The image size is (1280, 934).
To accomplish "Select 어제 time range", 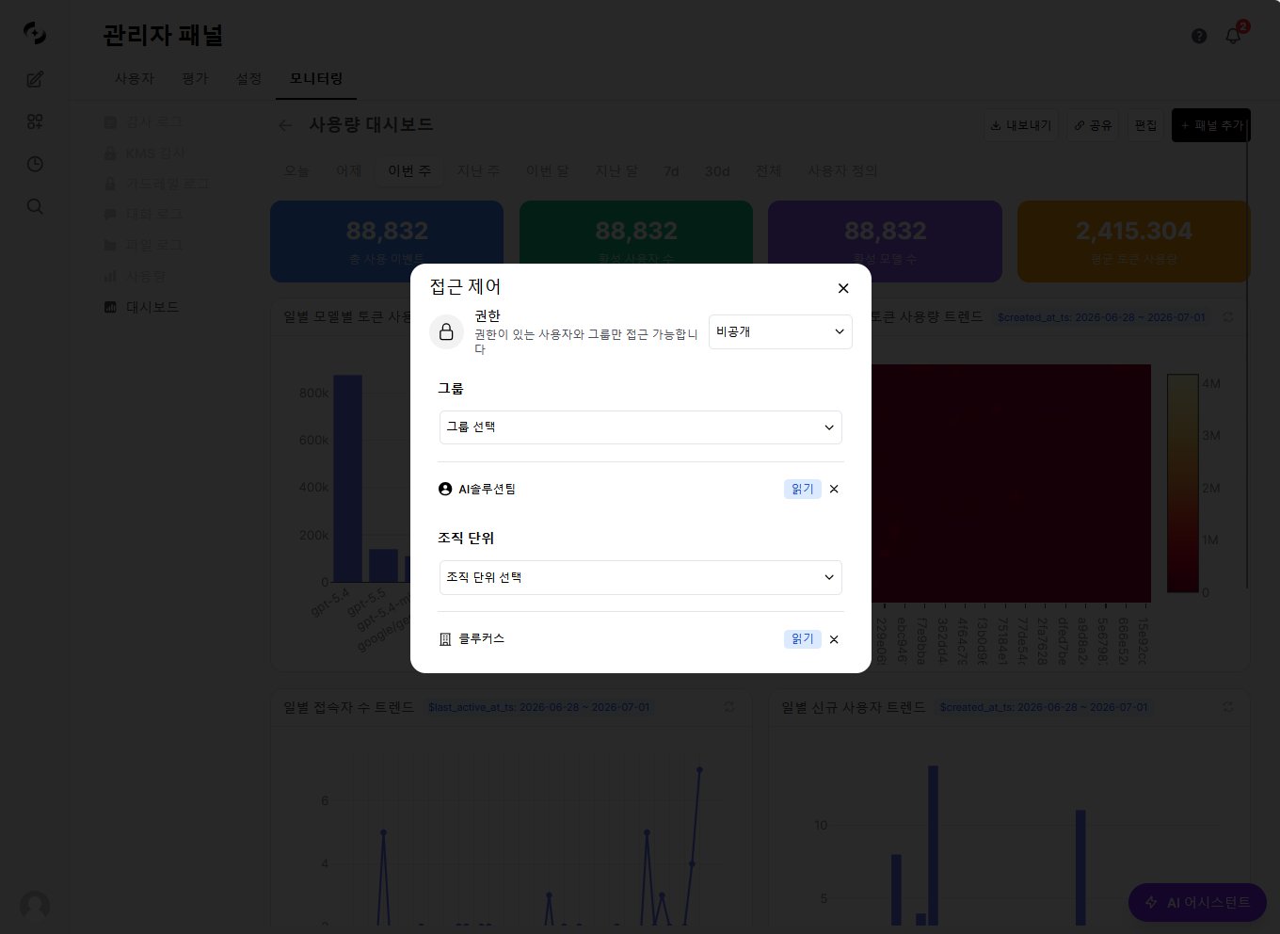I will (x=349, y=170).
